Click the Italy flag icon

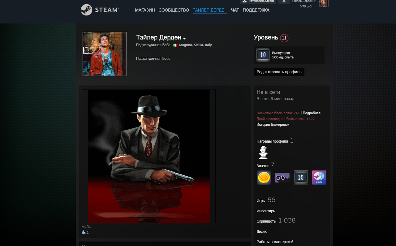click(175, 45)
